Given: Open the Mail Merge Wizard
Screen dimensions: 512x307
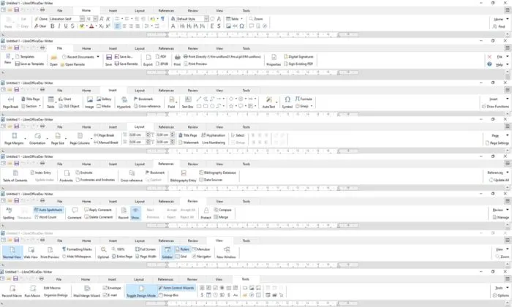Looking at the screenshot, I should click(86, 292).
